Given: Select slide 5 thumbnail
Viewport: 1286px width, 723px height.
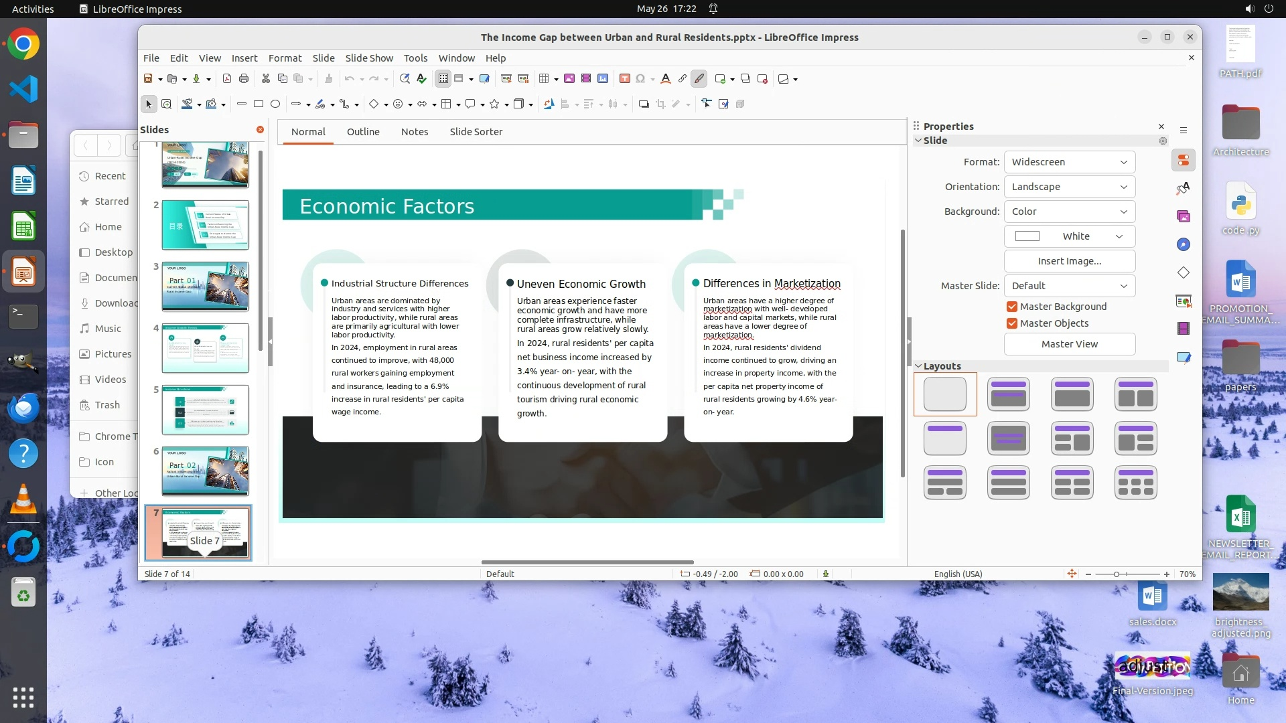Looking at the screenshot, I should (205, 410).
